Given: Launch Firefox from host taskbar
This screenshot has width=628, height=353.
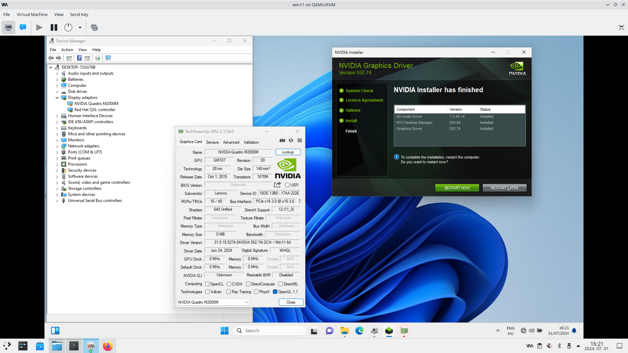Looking at the screenshot, I should (108, 346).
